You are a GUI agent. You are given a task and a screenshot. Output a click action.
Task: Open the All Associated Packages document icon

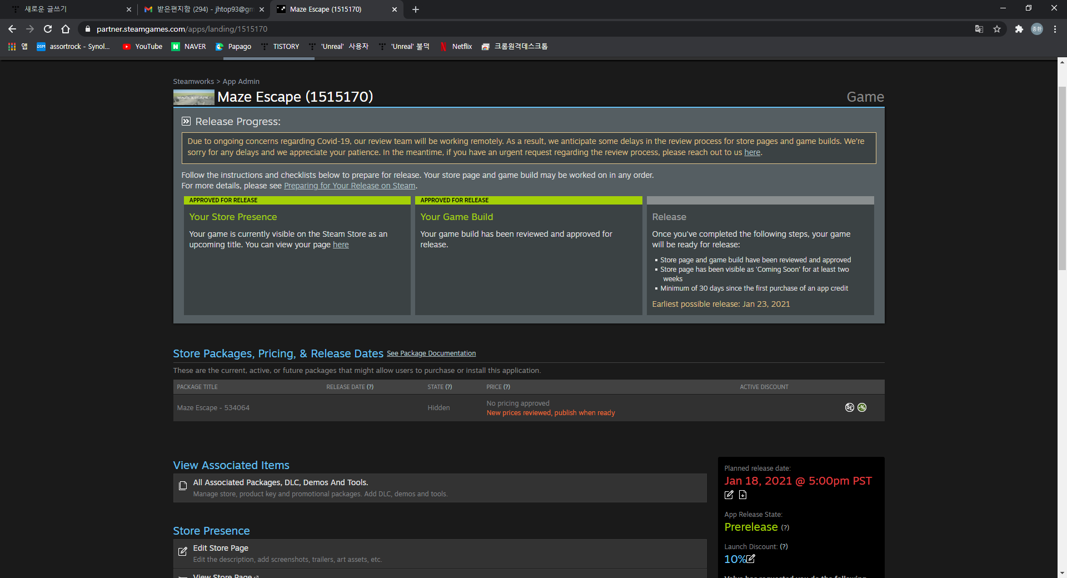coord(183,486)
